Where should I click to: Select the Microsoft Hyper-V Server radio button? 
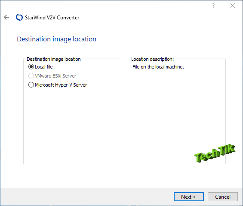31,85
